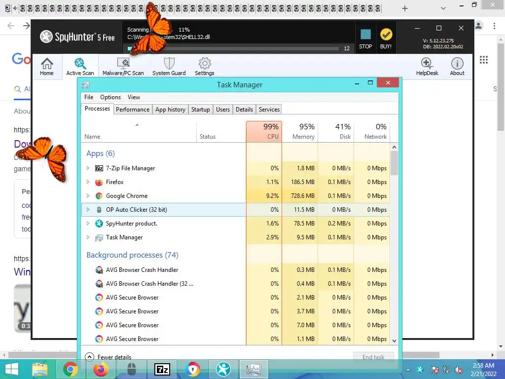Click the process list scrollbar thumb
The height and width of the screenshot is (379, 505).
[x=394, y=163]
